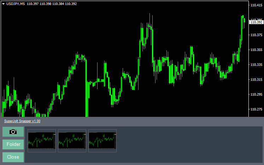Click the 110.295 price axis label
Screen dimensions: 264x165
(x=256, y=95)
